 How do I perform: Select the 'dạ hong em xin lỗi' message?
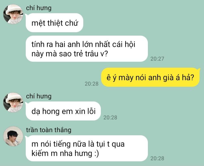pos(63,111)
